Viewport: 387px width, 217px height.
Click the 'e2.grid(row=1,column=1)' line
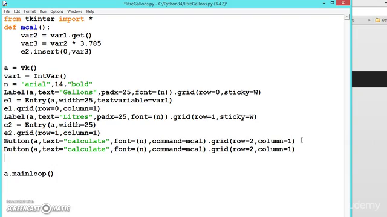(x=52, y=133)
